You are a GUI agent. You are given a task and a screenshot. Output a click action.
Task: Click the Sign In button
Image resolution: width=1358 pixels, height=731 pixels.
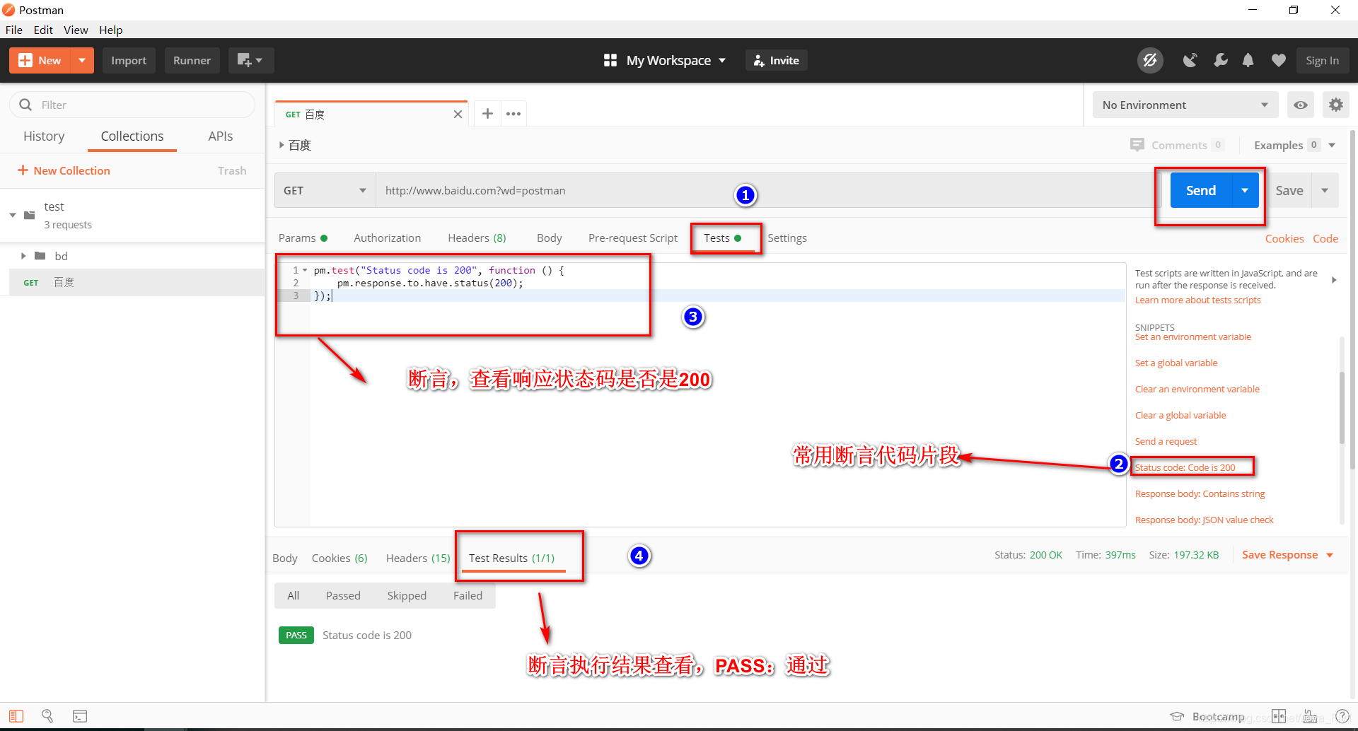click(1322, 61)
